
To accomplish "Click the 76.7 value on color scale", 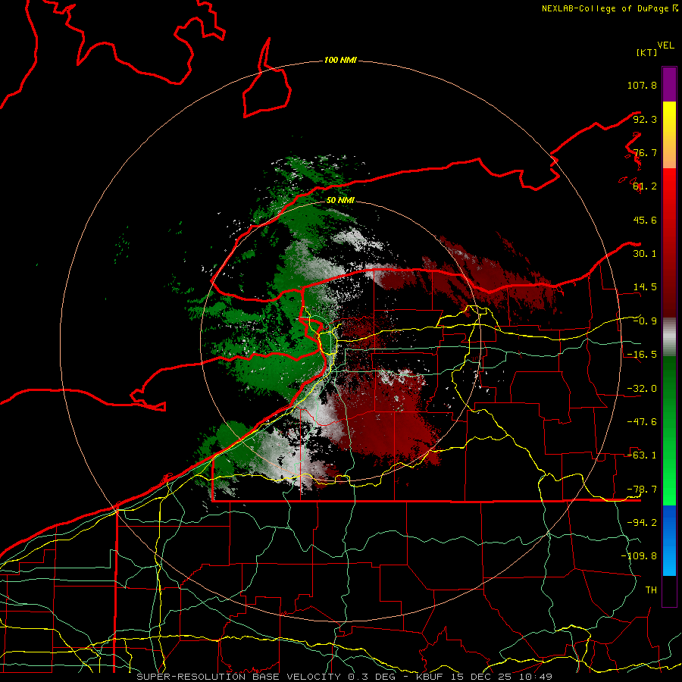I will click(645, 152).
